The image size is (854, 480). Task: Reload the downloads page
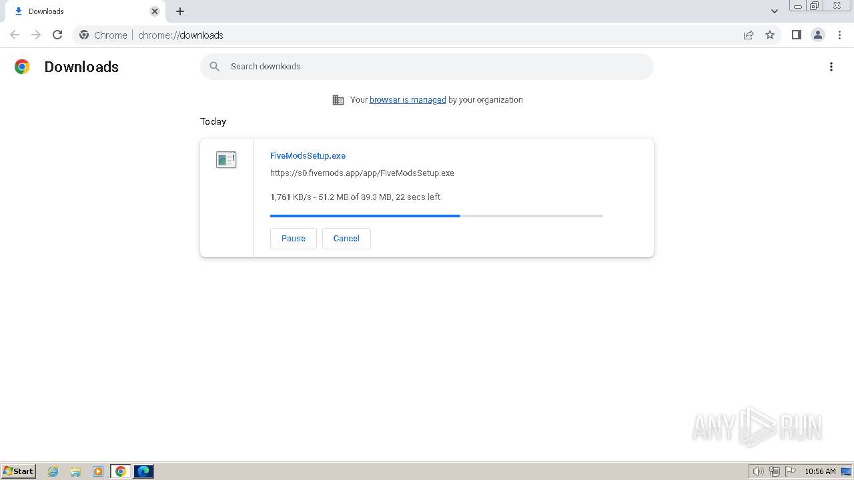[57, 35]
